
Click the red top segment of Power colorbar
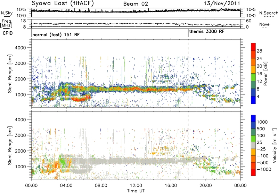[253, 47]
